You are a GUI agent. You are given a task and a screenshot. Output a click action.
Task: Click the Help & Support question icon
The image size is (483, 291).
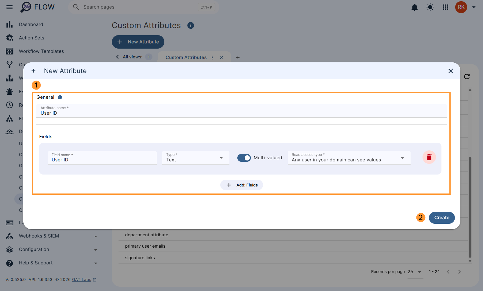[9, 263]
